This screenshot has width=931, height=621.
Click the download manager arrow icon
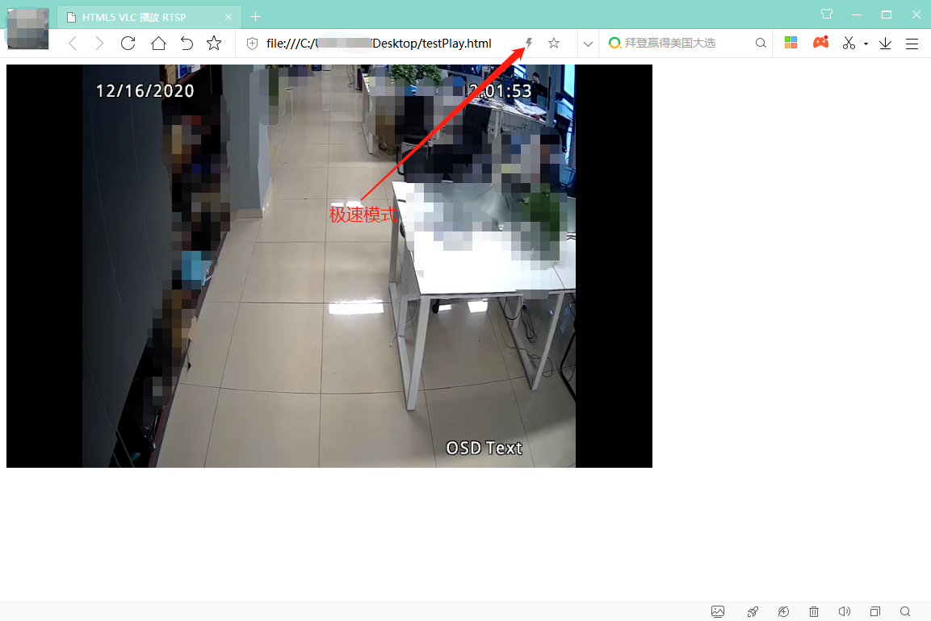884,43
